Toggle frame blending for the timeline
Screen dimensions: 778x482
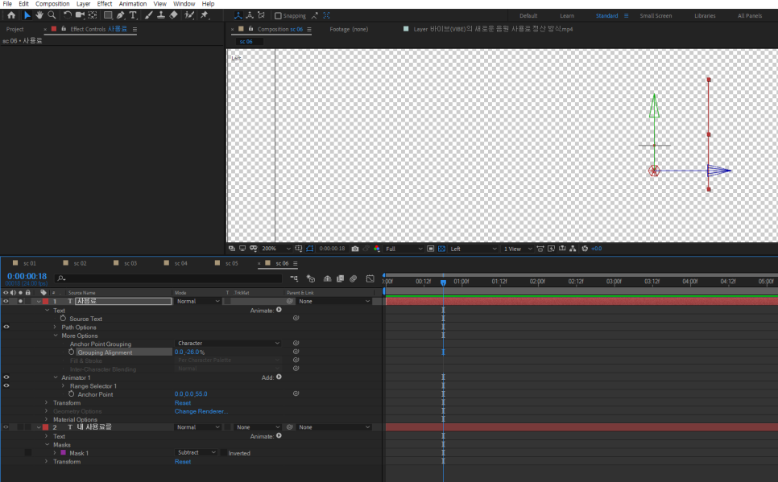click(340, 278)
